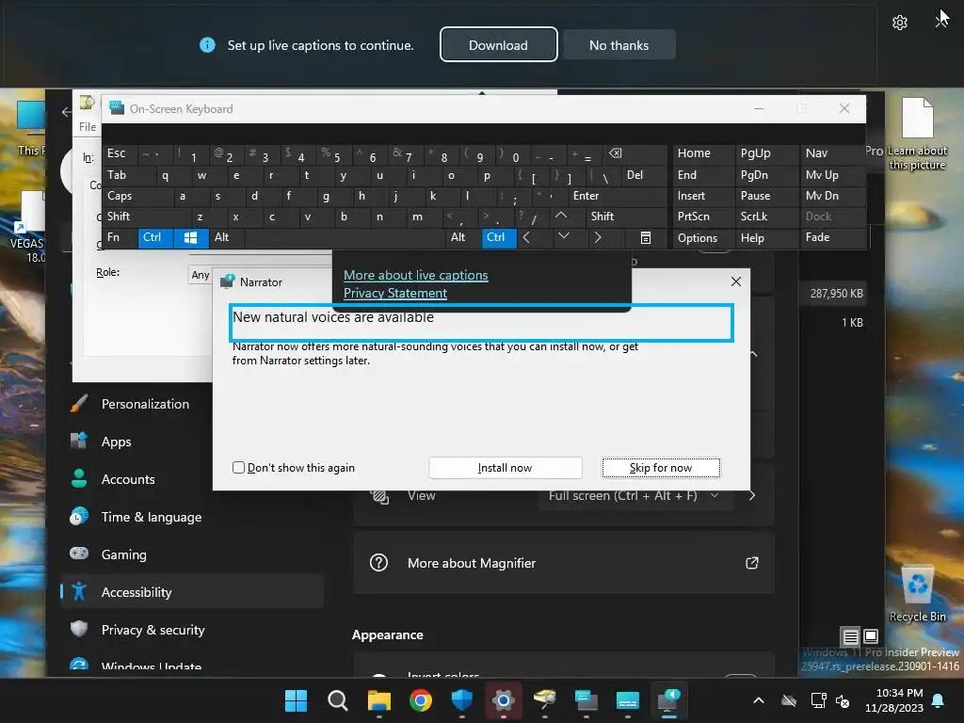Toggle right Alt key on keyboard
Image resolution: width=964 pixels, height=723 pixels.
coord(463,237)
